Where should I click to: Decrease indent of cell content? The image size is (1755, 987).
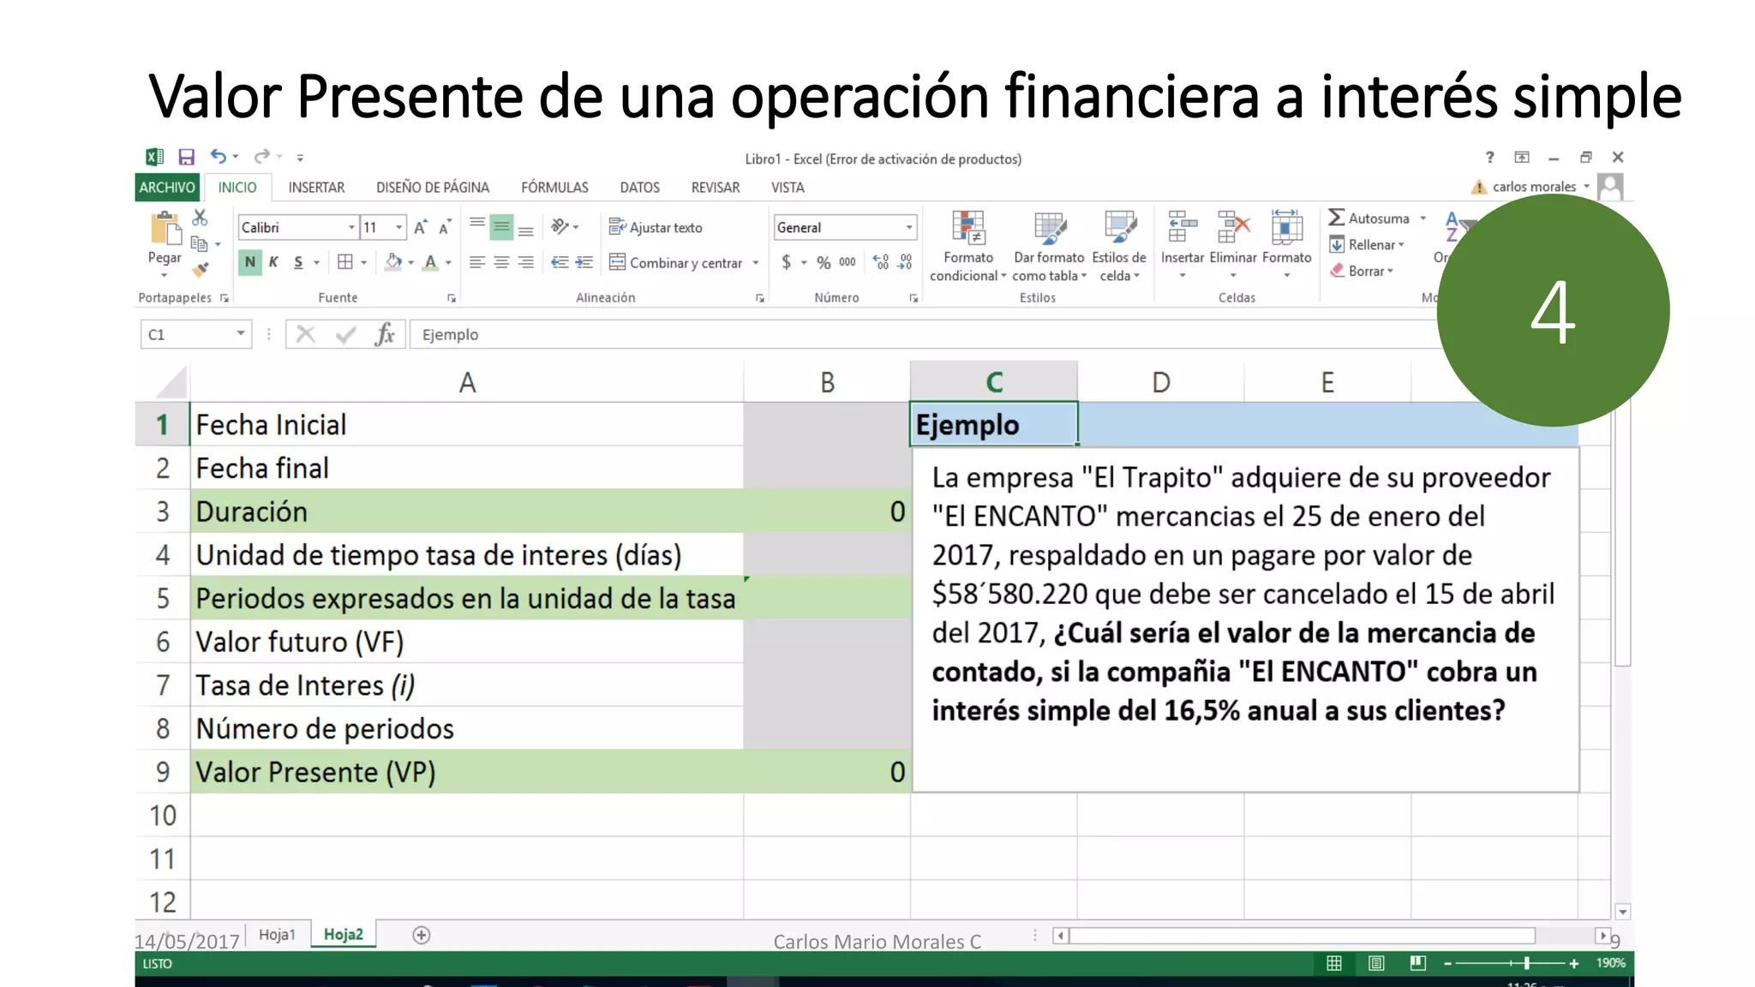[560, 262]
